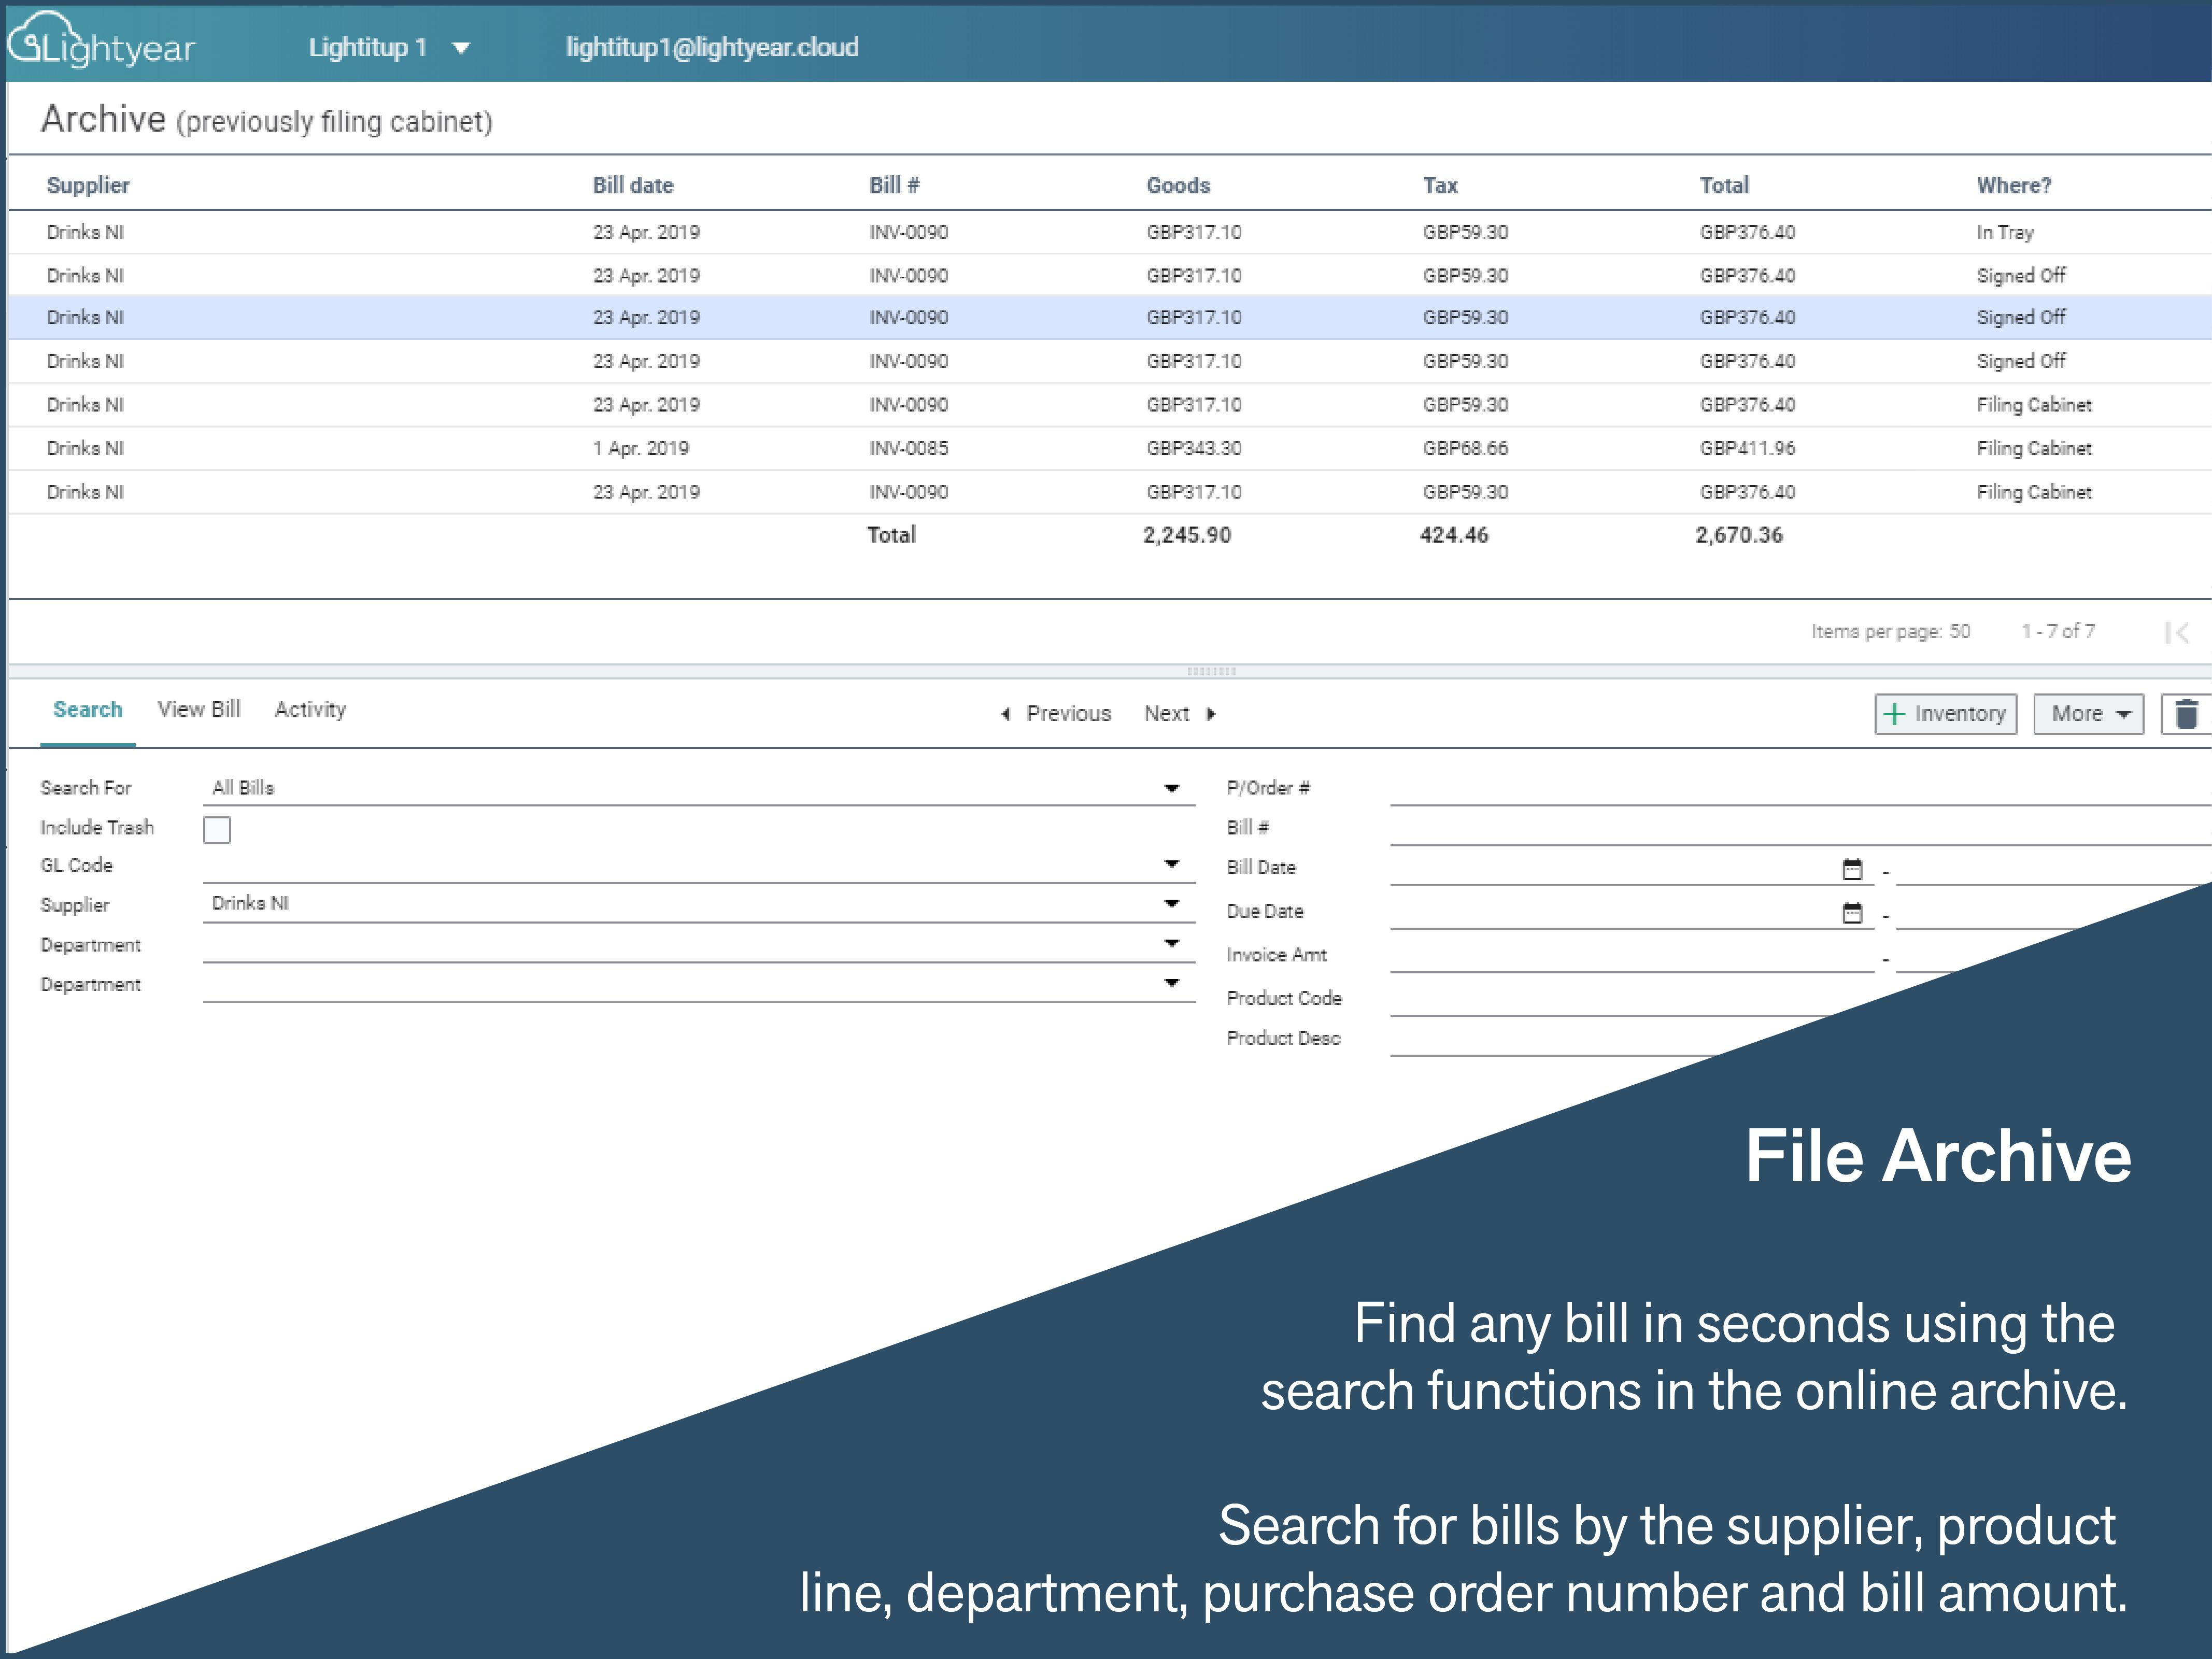
Task: Enable the Include Trash checkbox
Action: [x=217, y=830]
